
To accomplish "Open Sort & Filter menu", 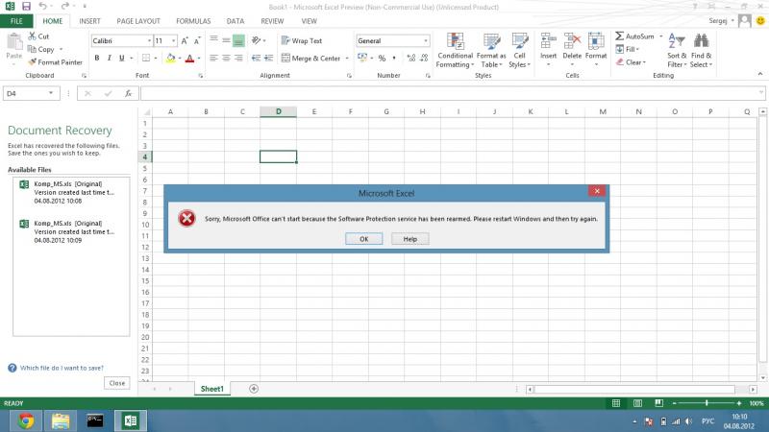I will point(677,50).
